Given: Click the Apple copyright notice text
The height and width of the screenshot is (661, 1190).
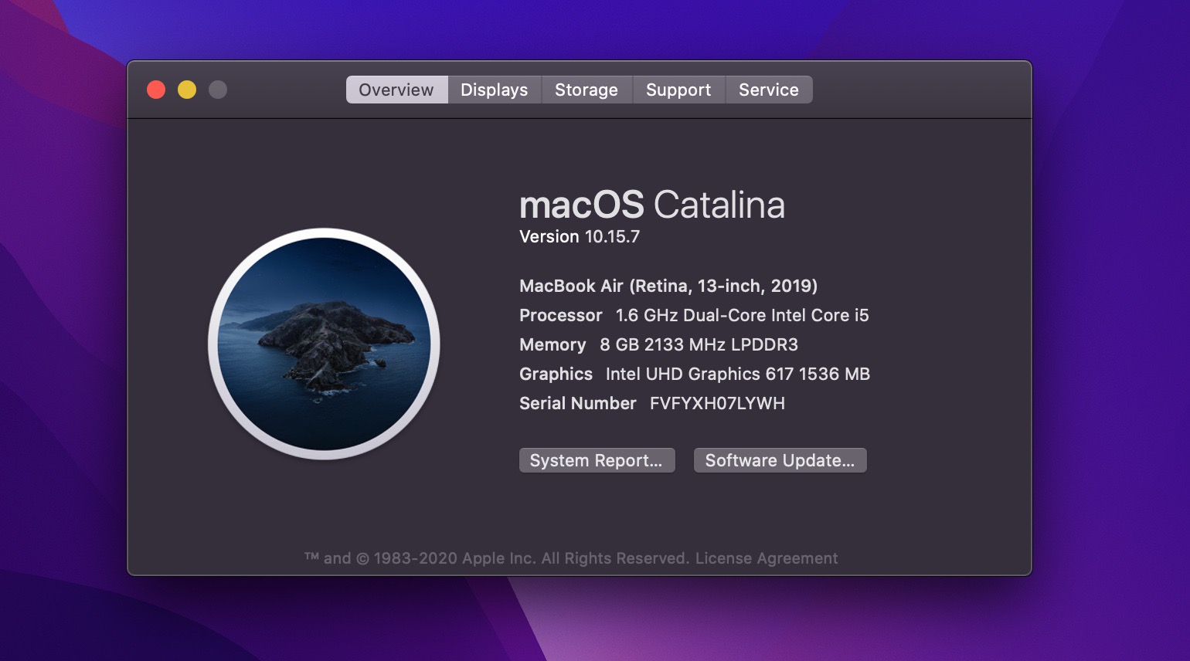Looking at the screenshot, I should [497, 558].
